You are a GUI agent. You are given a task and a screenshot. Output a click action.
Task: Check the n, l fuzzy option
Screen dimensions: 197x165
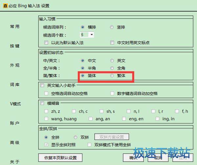tap(128, 111)
